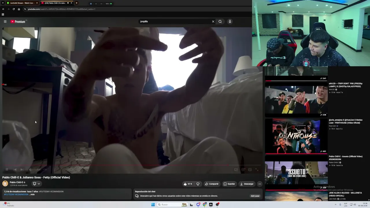
Task: Save video with the Guardar button
Action: click(229, 184)
